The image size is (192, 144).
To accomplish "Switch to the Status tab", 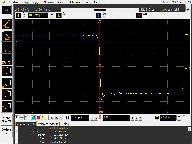I will 54,124.
